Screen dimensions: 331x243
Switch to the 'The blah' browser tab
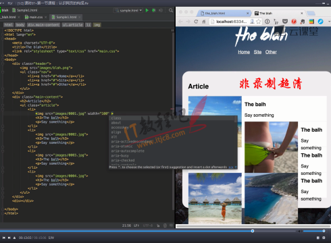pos(278,13)
